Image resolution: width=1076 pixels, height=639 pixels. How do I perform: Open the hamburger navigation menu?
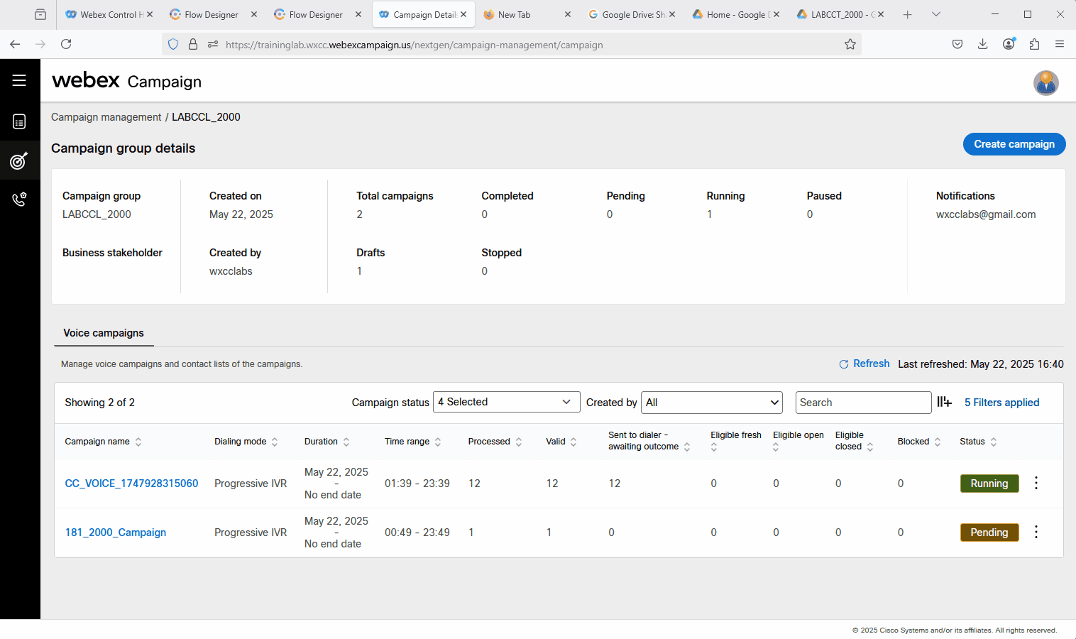(19, 80)
